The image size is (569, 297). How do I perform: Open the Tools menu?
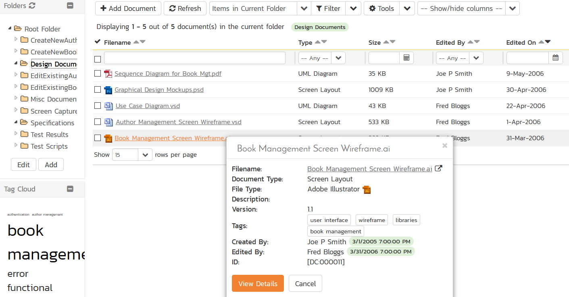coord(382,8)
